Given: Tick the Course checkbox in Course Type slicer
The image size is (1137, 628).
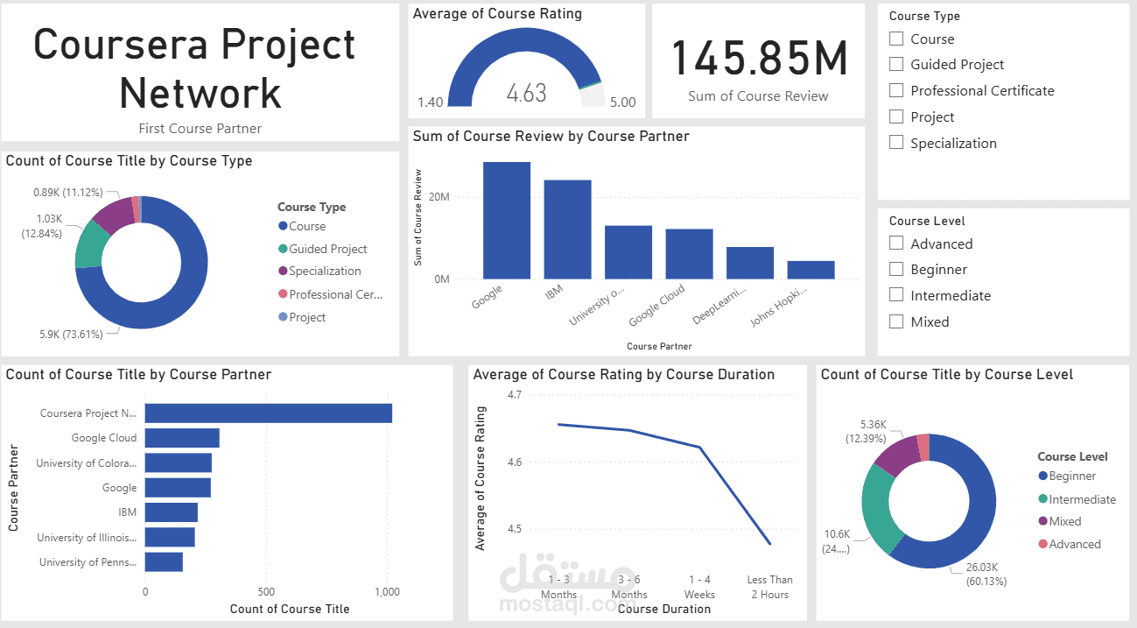Looking at the screenshot, I should [896, 39].
